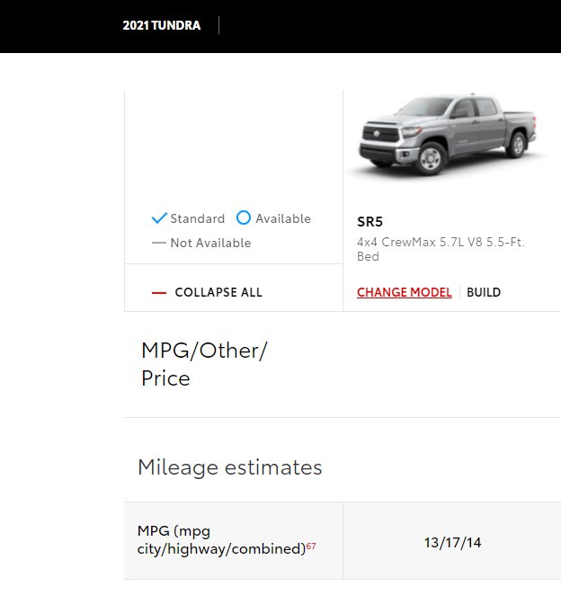Click the 4x4 CrewMax 5.7L V8 description
This screenshot has height=613, width=561.
point(441,249)
